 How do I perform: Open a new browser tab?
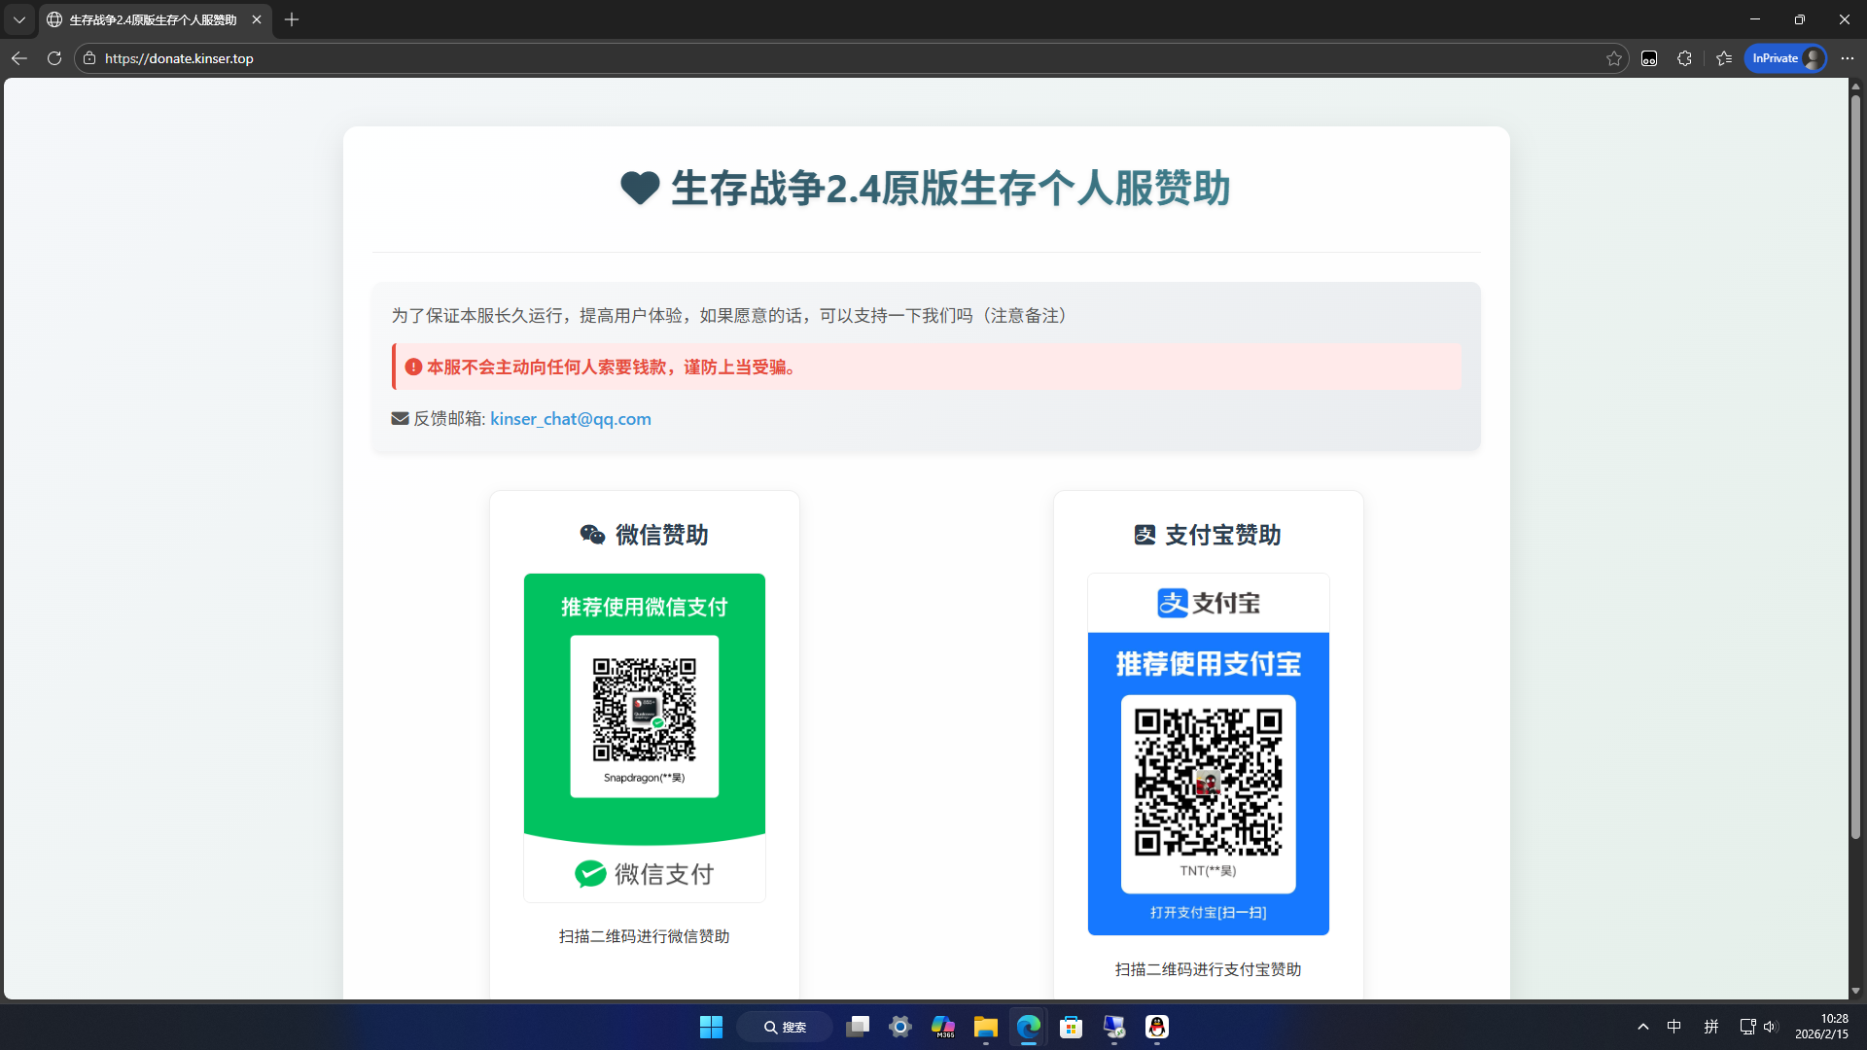pos(292,19)
